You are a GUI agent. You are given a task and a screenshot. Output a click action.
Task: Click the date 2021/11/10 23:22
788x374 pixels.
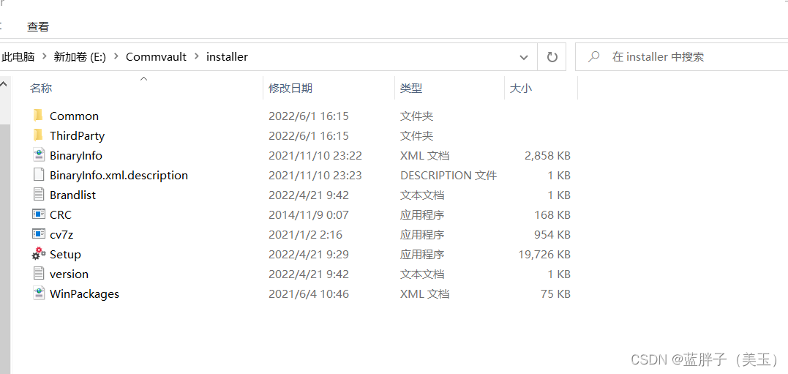(315, 155)
